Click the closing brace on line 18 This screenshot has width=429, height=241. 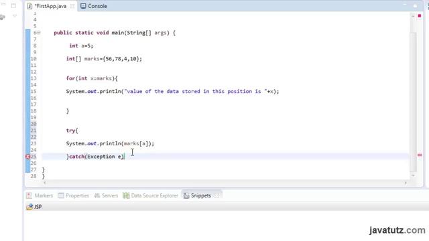pos(68,111)
